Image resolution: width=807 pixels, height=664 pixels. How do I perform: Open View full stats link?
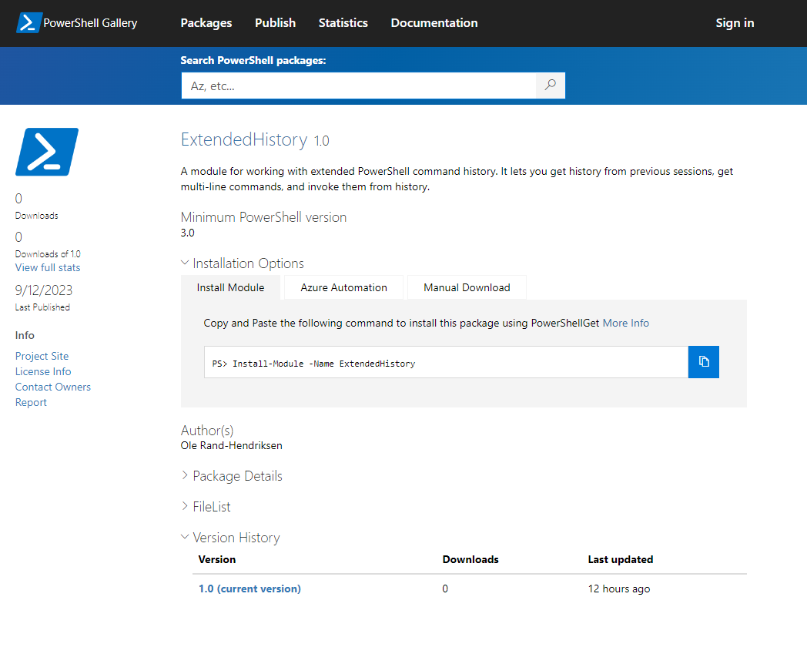(48, 267)
